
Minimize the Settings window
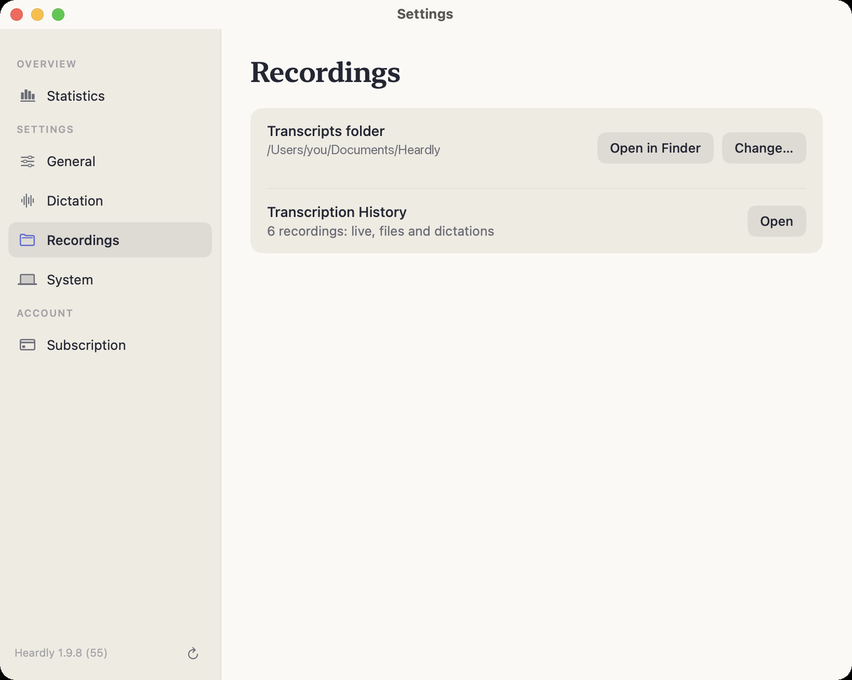(x=37, y=15)
